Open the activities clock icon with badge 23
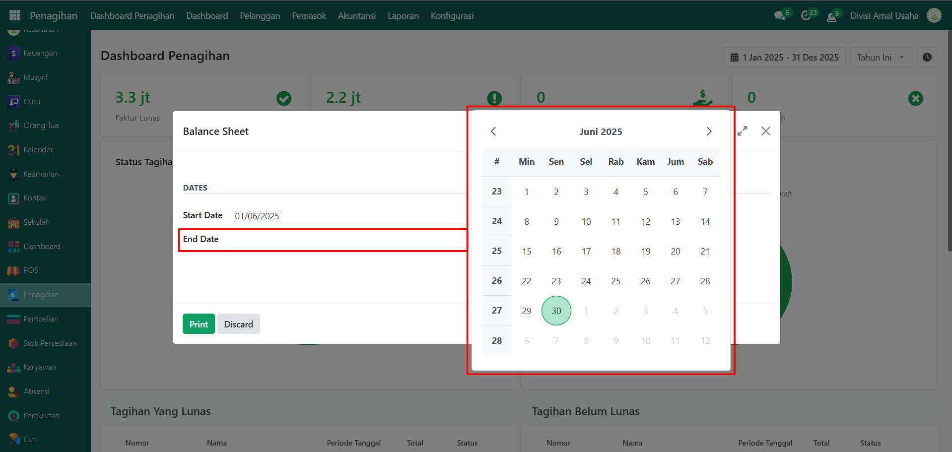 [x=807, y=16]
